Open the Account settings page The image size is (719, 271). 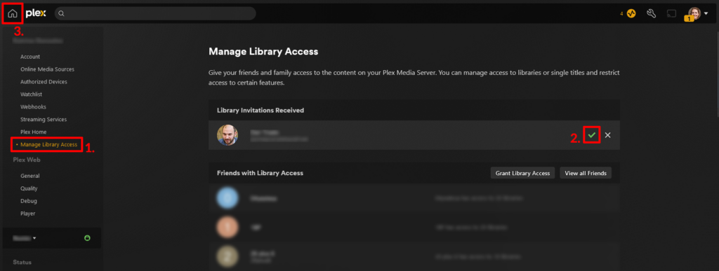(30, 57)
